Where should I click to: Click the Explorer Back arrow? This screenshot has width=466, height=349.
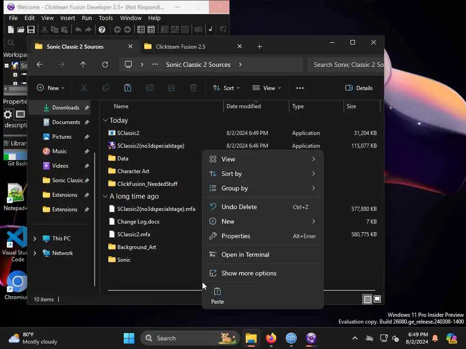coord(40,65)
